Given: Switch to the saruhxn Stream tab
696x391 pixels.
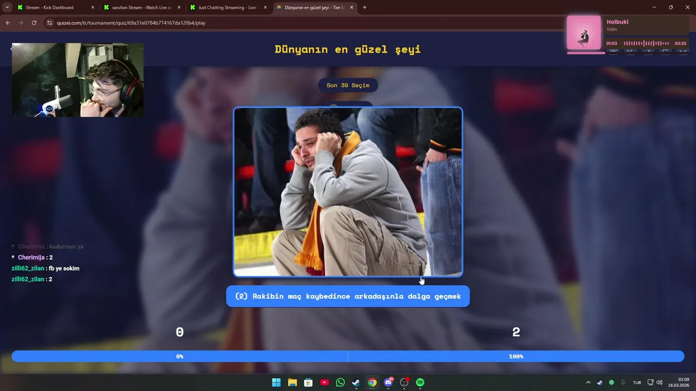Looking at the screenshot, I should click(x=140, y=8).
